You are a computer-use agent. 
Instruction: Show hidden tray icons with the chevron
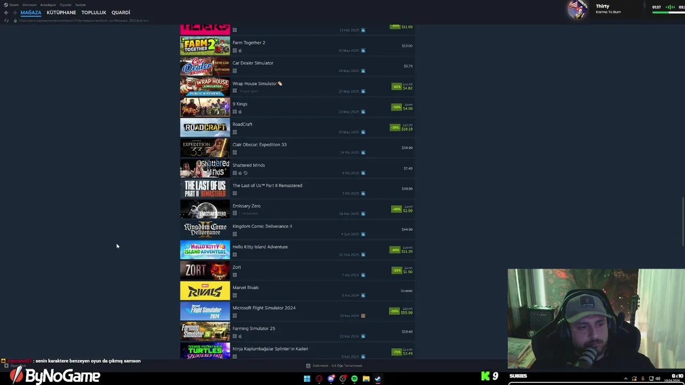point(626,379)
